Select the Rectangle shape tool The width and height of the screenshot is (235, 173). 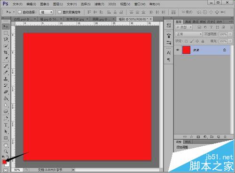tap(6, 138)
